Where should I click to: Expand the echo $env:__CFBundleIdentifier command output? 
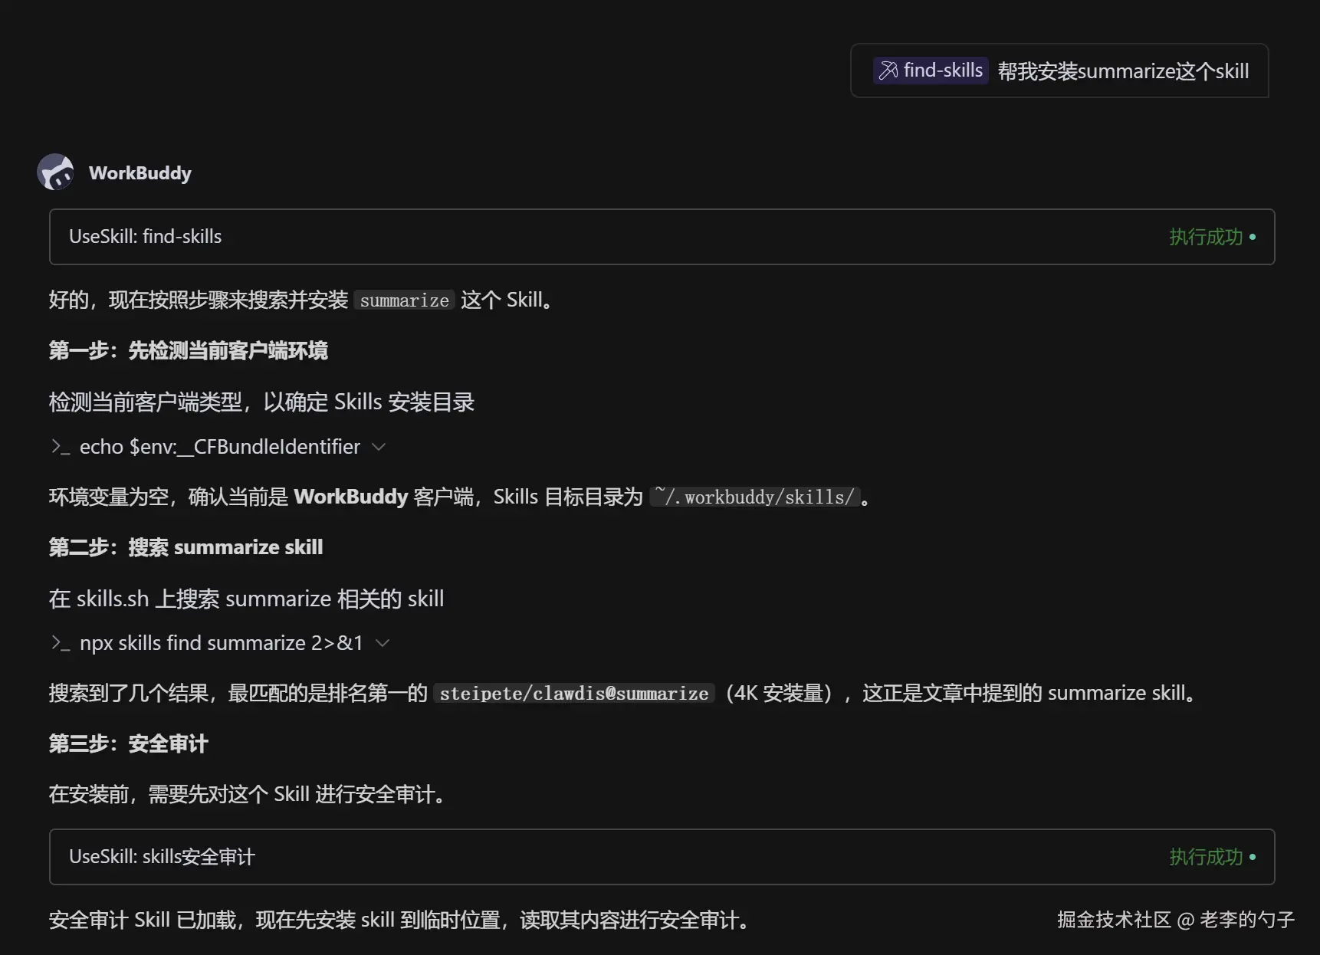(379, 447)
